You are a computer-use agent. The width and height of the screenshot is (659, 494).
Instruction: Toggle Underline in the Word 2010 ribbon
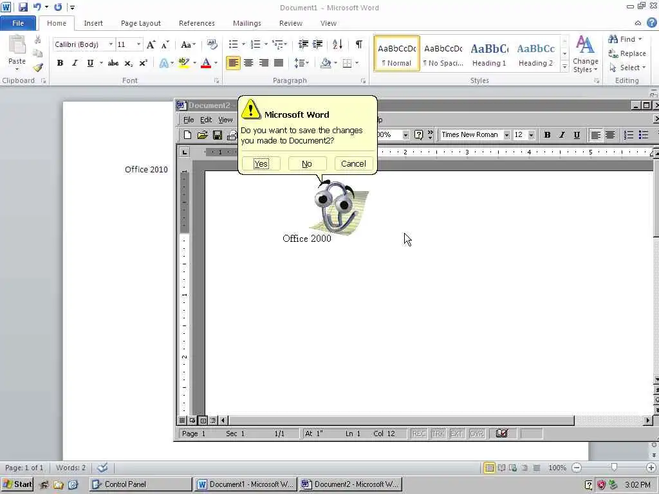coord(90,63)
